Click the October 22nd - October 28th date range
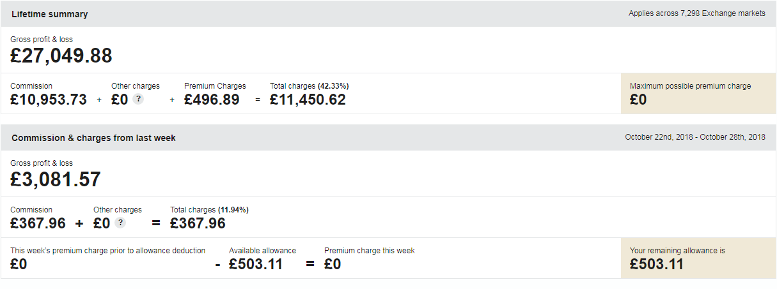Screen dimensions: 777x289 pyautogui.click(x=695, y=137)
